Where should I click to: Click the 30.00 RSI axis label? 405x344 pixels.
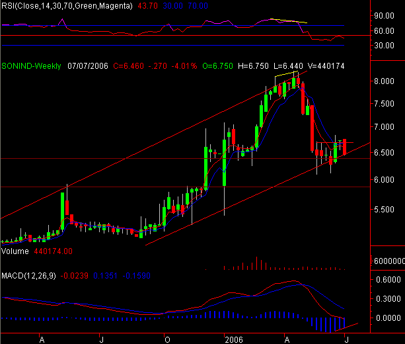coord(384,46)
